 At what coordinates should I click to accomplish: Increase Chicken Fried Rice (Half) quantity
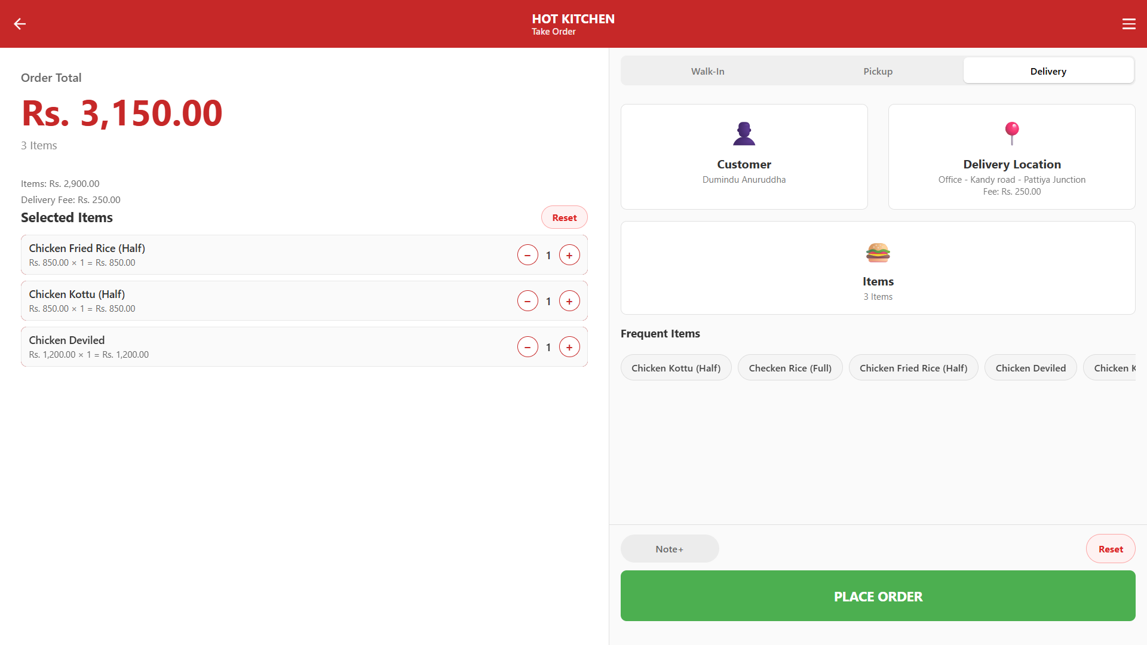point(569,256)
